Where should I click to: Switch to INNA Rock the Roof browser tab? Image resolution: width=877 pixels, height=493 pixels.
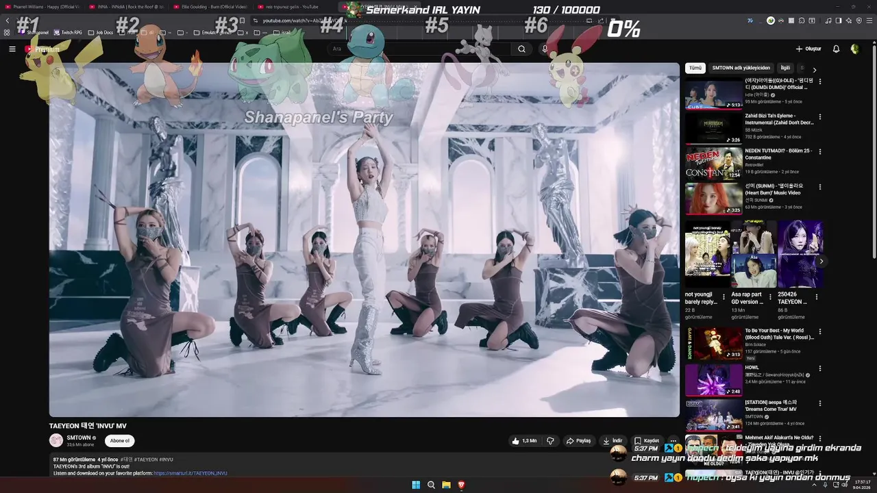point(127,7)
